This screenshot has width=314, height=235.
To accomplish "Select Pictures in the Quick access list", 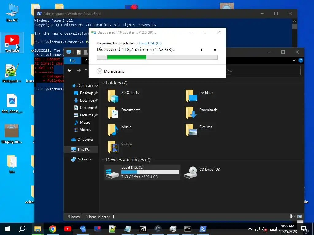I will coord(86,115).
